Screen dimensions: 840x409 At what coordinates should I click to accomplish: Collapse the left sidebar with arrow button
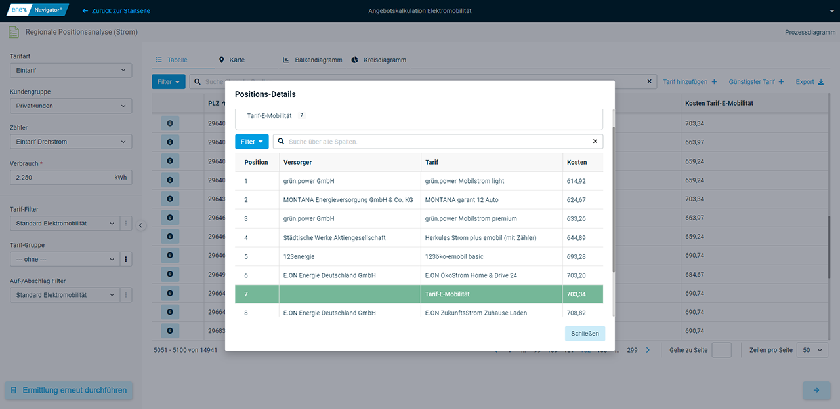(140, 225)
